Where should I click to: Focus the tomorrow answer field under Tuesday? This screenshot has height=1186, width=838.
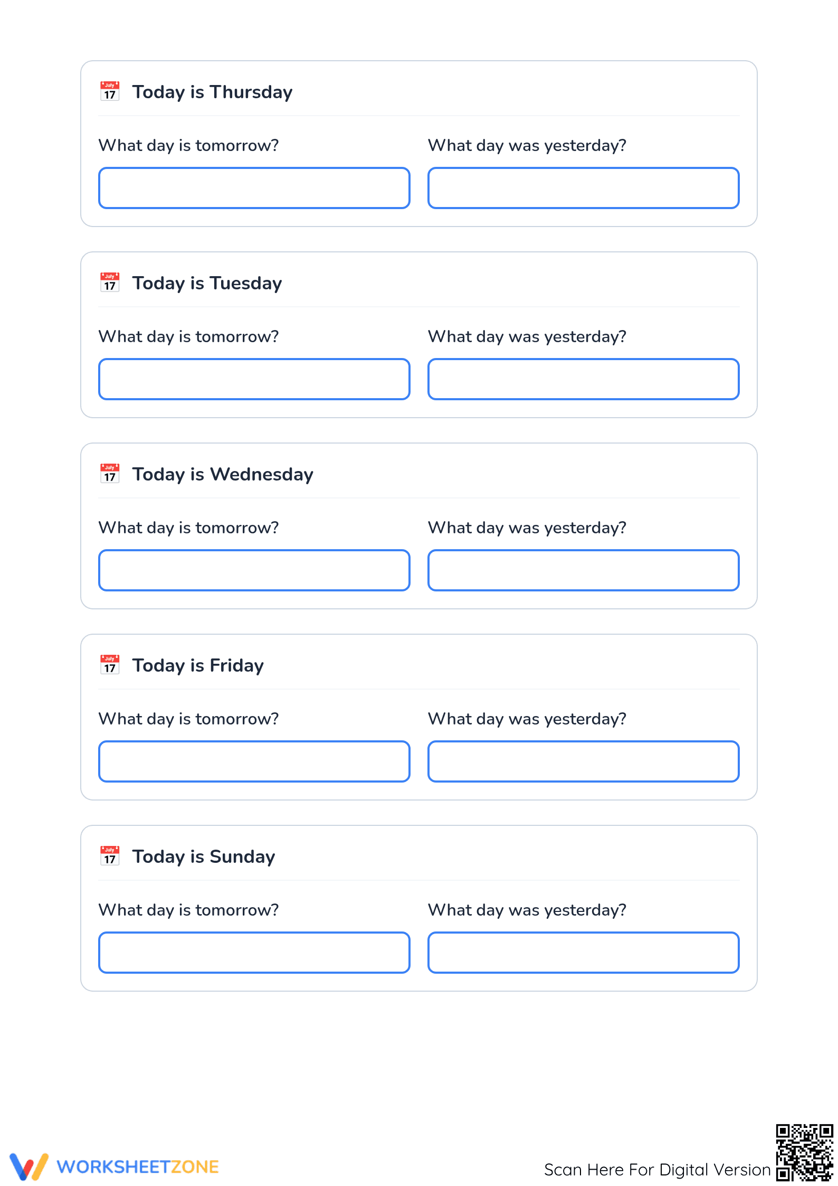click(254, 379)
